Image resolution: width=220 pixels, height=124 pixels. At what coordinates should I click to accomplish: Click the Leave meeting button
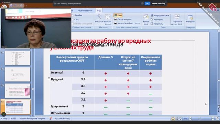158,3
